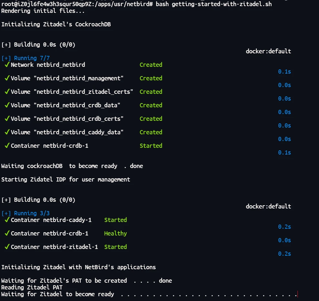Image resolution: width=319 pixels, height=301 pixels.
Task: Click the checkmark next to netbird_netbird_caddy_data volume
Action: [6, 132]
